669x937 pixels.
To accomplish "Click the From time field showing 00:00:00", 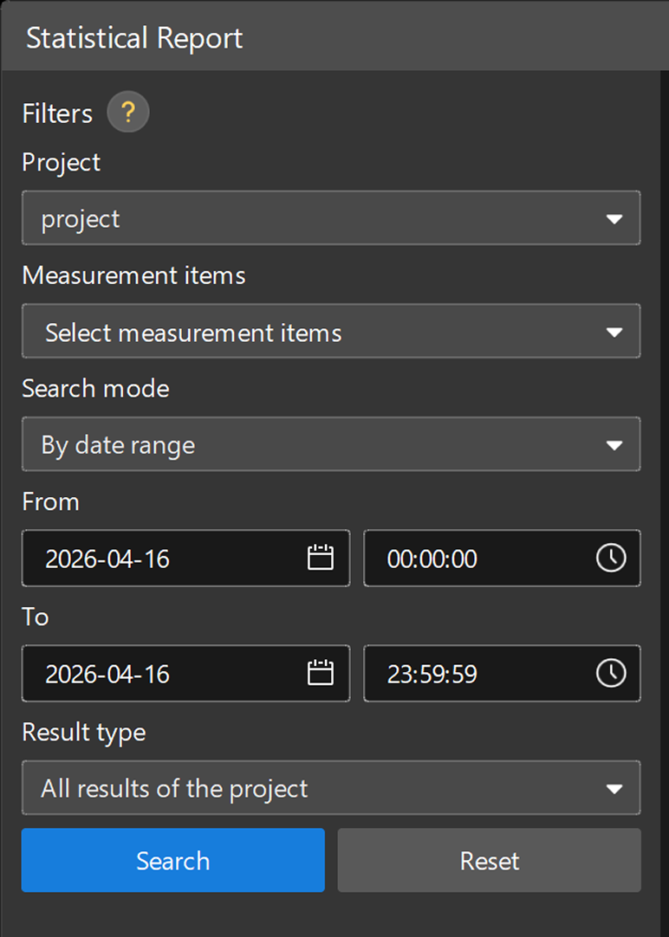I will [x=432, y=559].
